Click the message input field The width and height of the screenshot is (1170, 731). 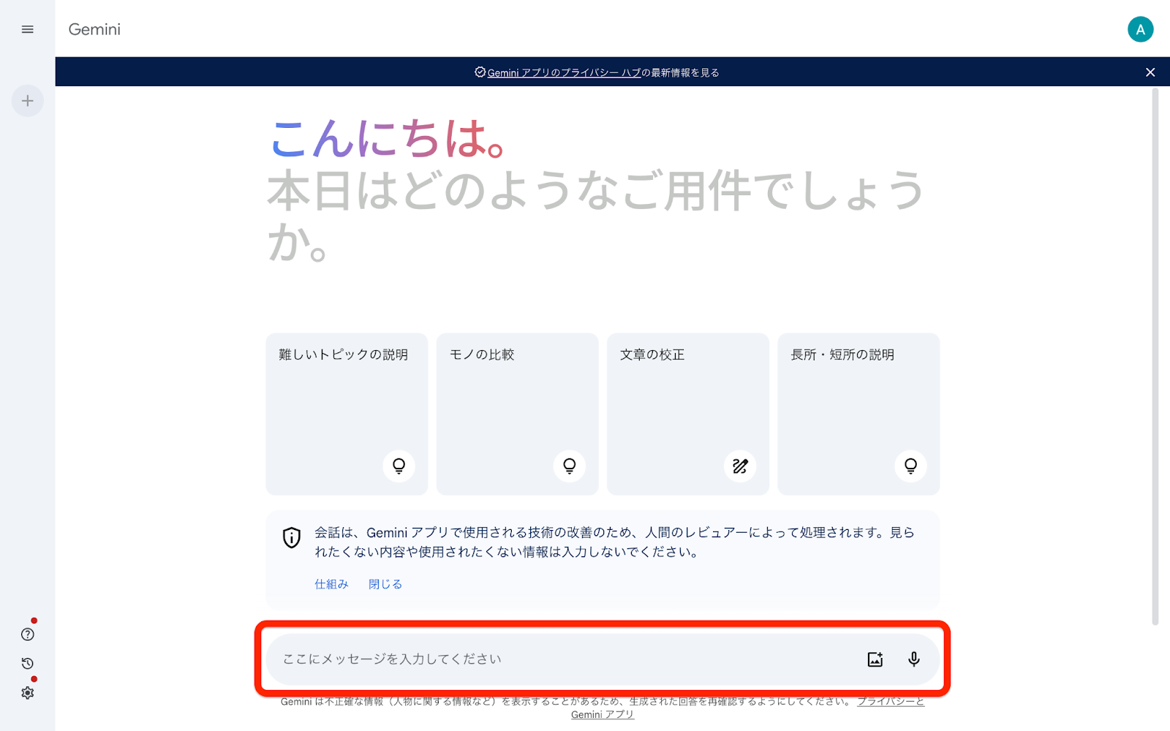[x=603, y=659]
